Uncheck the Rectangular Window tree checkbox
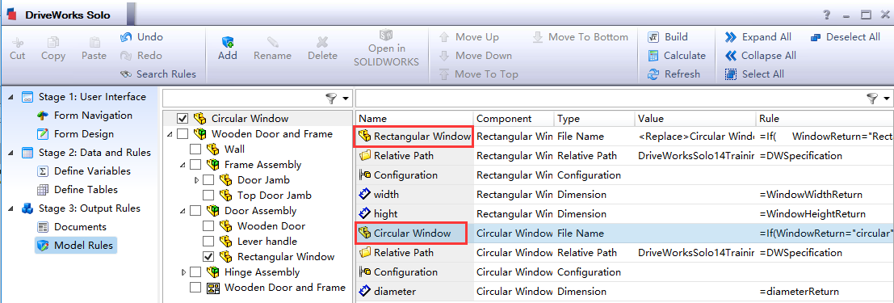Viewport: 894px width, 303px height. pos(208,257)
